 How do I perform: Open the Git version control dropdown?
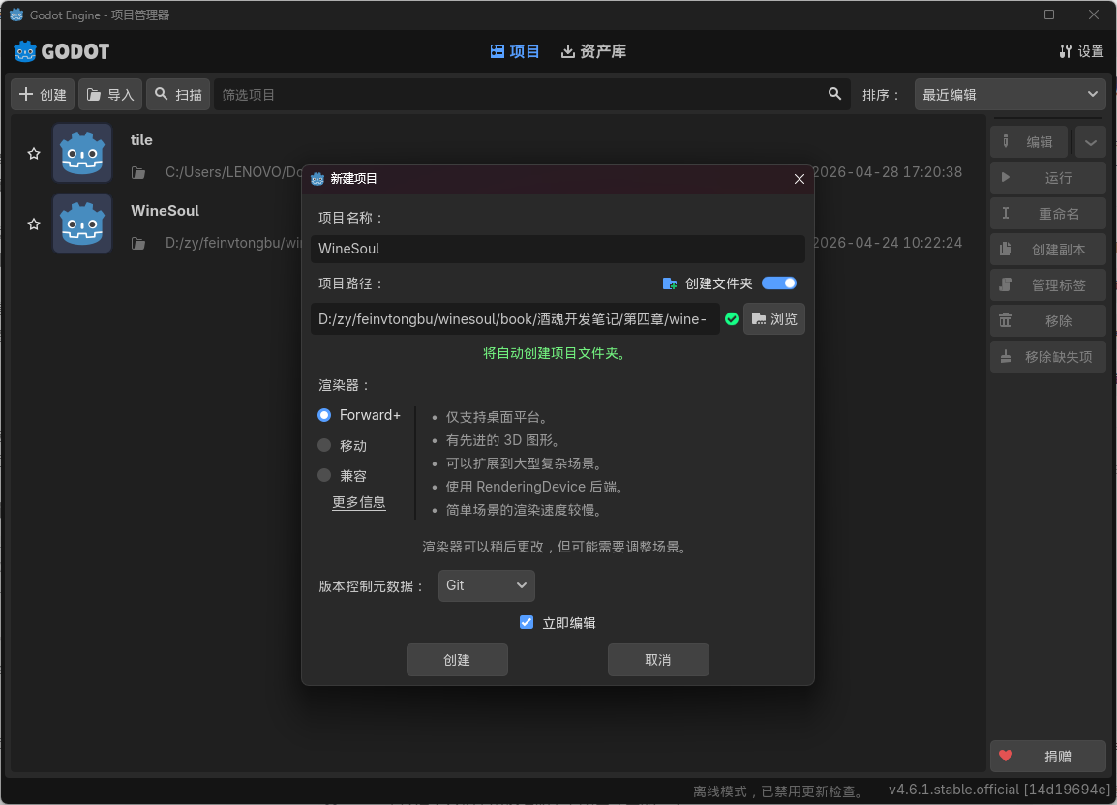(487, 585)
